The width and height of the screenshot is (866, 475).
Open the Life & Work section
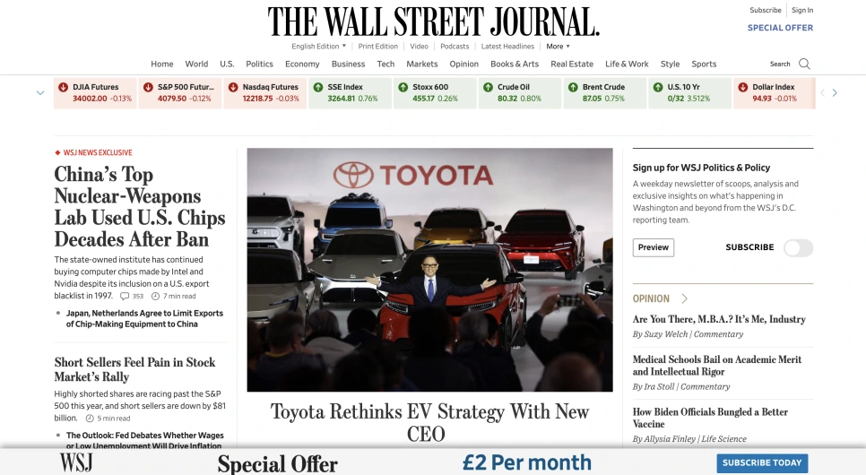(x=627, y=64)
